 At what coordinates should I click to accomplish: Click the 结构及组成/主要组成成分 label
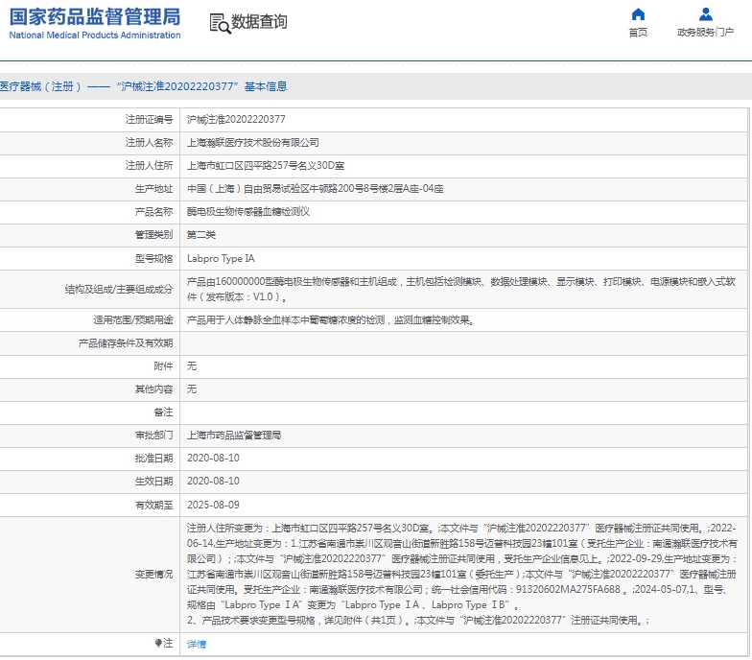[x=119, y=290]
